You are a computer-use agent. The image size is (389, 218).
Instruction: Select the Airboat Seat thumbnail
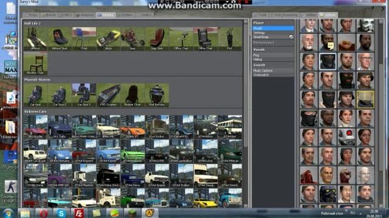pos(60,39)
